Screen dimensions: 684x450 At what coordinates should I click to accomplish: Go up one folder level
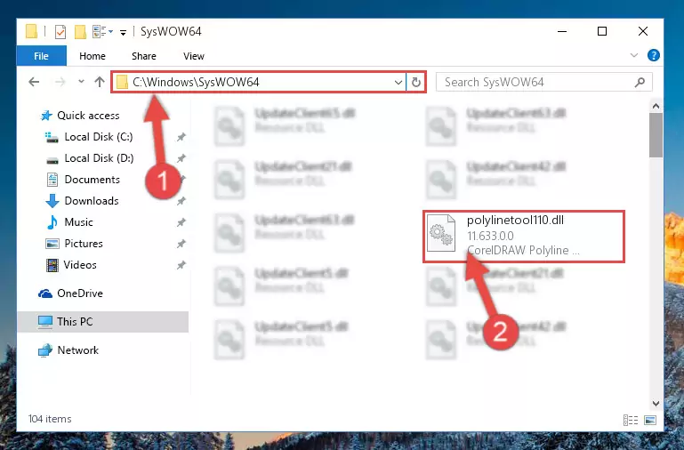(x=100, y=82)
